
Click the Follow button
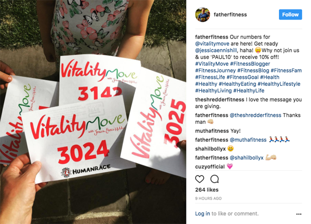(x=290, y=15)
